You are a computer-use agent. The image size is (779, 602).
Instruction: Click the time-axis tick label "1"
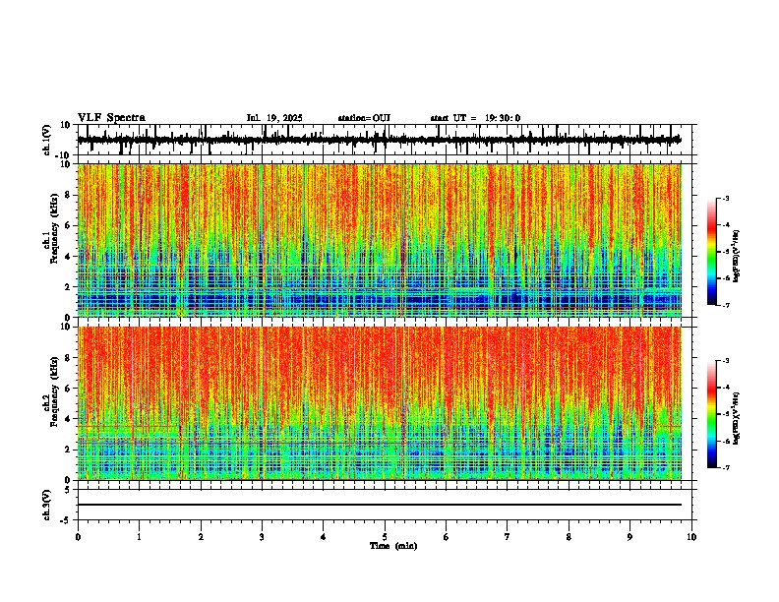(139, 537)
